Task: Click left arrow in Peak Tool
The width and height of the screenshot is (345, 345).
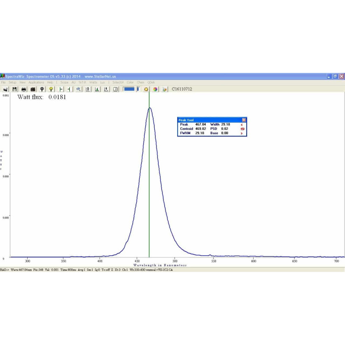Action: [x=242, y=125]
